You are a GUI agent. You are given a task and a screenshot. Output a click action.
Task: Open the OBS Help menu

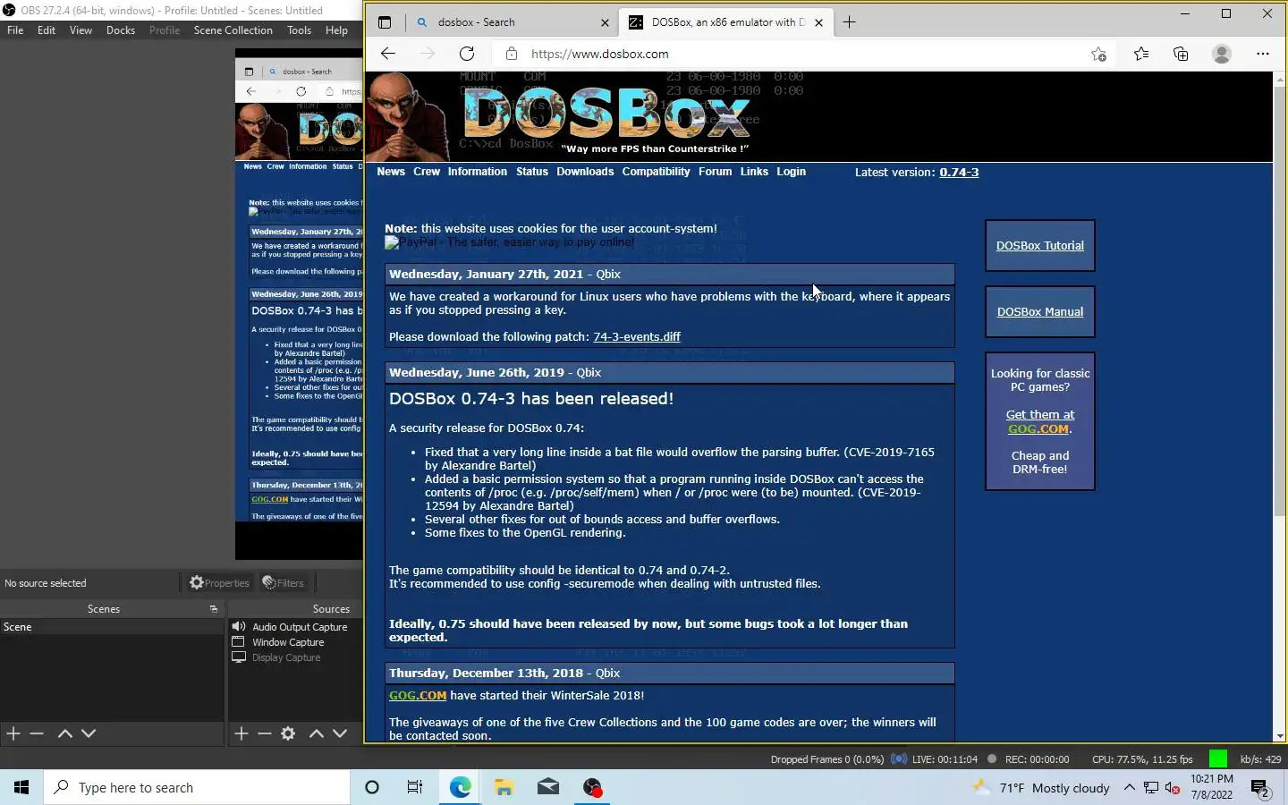click(x=336, y=30)
